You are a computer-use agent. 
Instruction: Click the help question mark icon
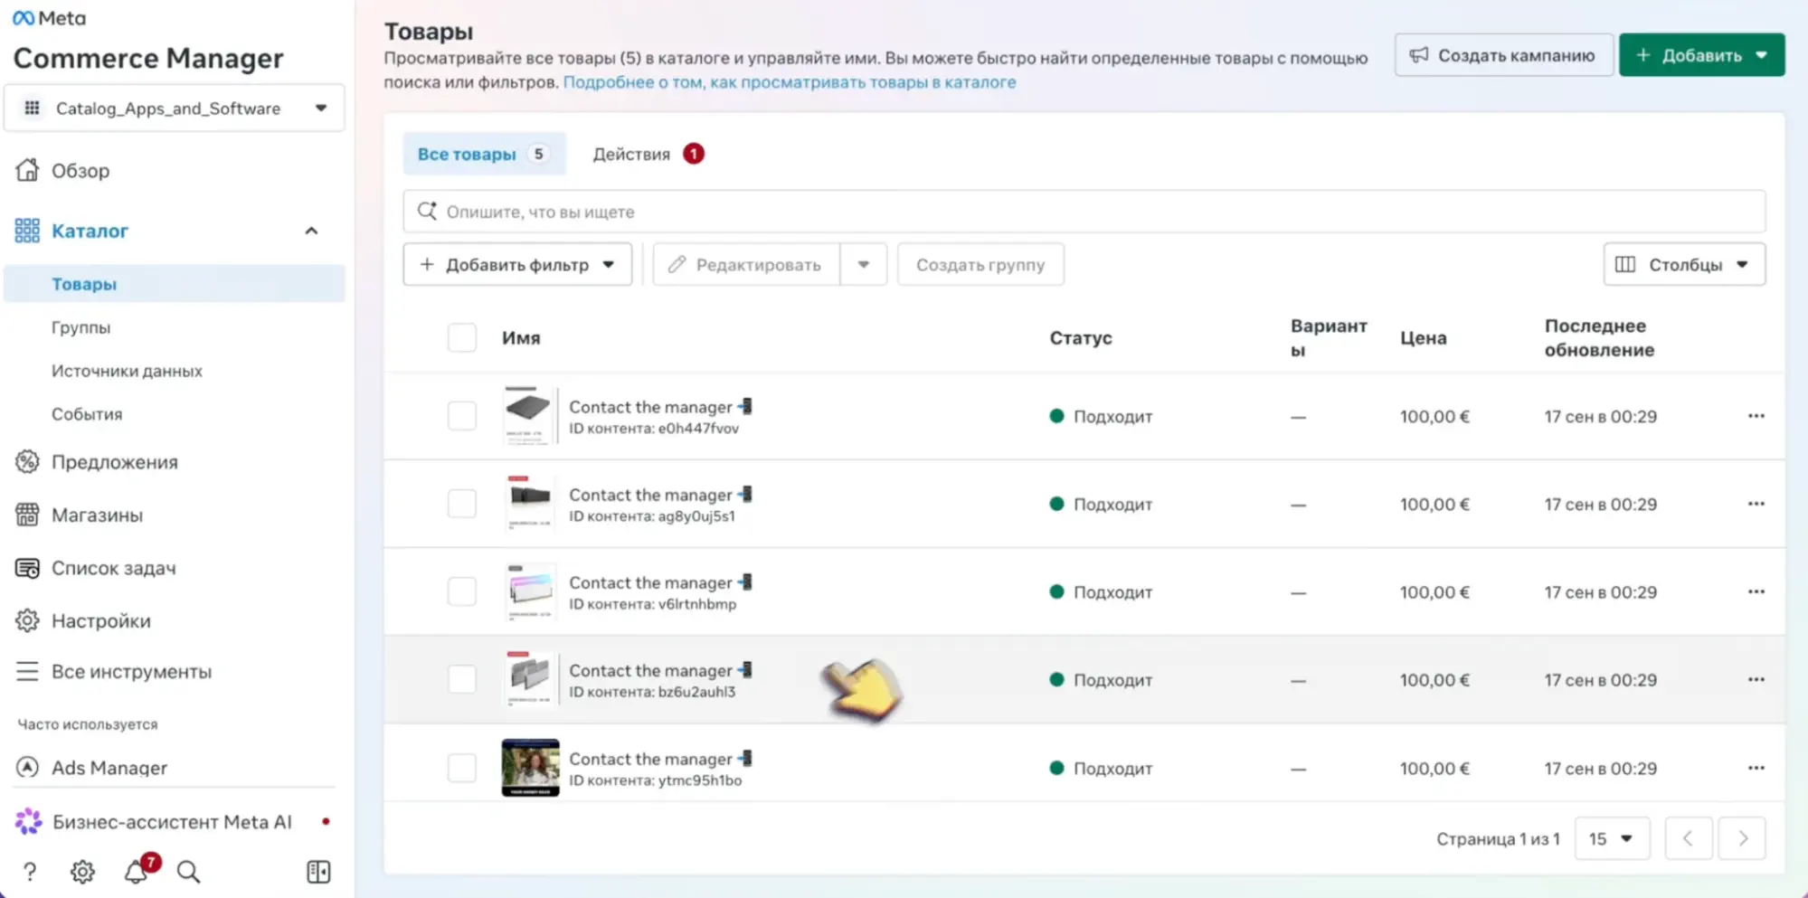point(30,872)
